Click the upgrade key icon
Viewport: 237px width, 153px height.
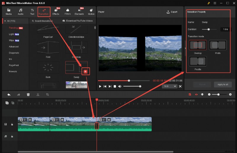[209, 3]
